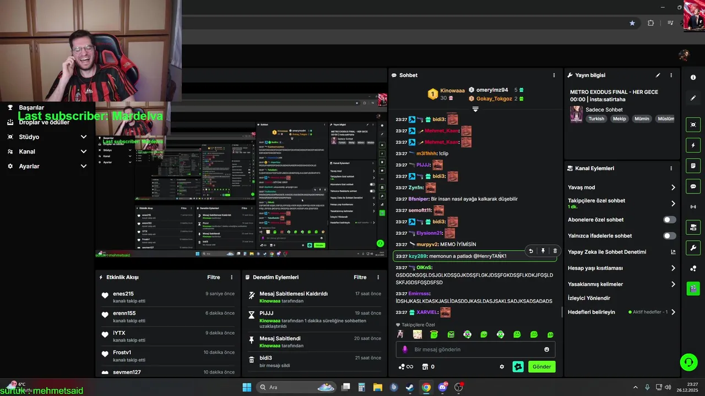Click the broadcast signal icon in sidebar
705x396 pixels.
(x=693, y=207)
